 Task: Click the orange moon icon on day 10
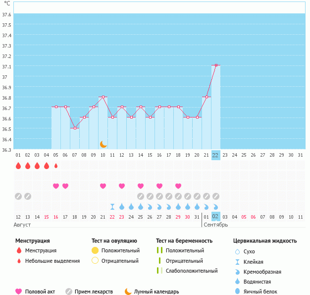pos(103,144)
